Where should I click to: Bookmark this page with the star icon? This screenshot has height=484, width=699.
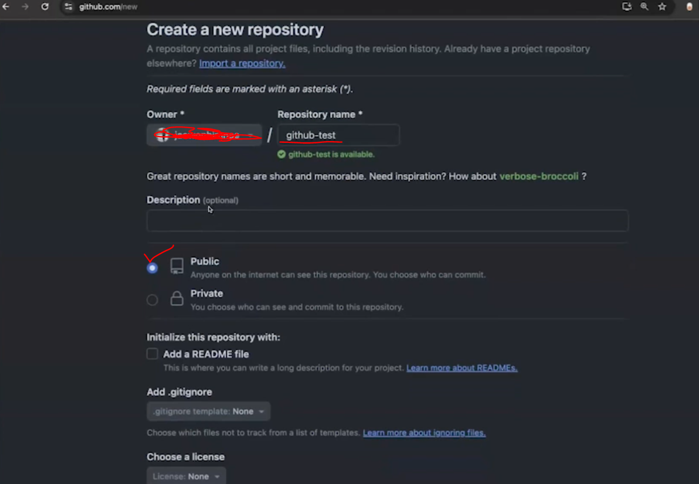pyautogui.click(x=662, y=7)
